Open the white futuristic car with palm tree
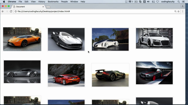 [110, 39]
